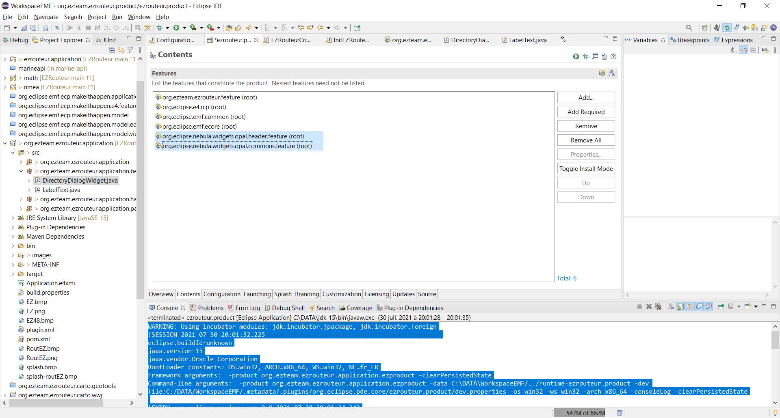Open the Project Explorer filter funnel icon
780x418 pixels.
coord(130,50)
